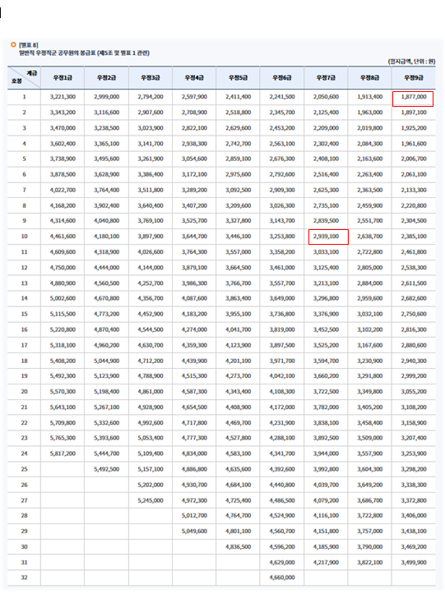Select cell 2,411,400 in 우정5급 호봉 1
445x598 pixels.
pyautogui.click(x=239, y=97)
